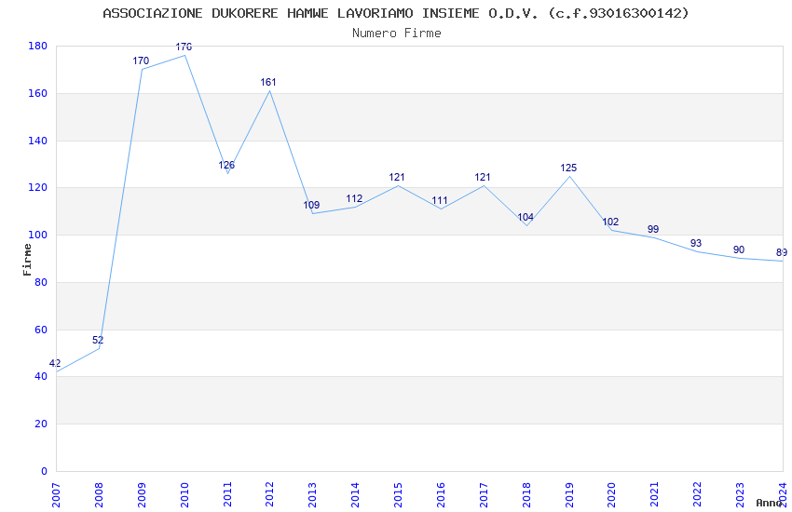Click the 2017 x-axis year tick
792x512 pixels.
click(x=484, y=494)
